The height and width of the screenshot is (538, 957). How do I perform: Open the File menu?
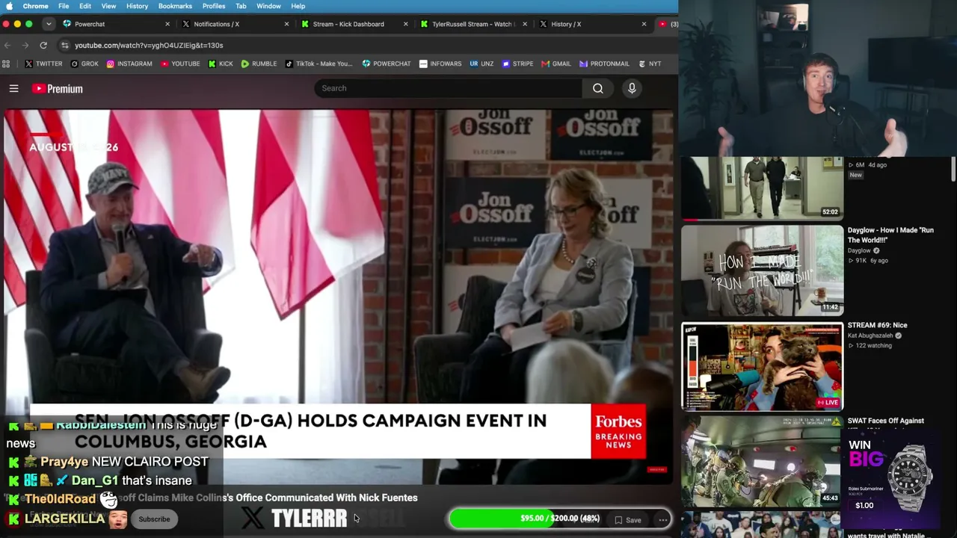(x=64, y=6)
